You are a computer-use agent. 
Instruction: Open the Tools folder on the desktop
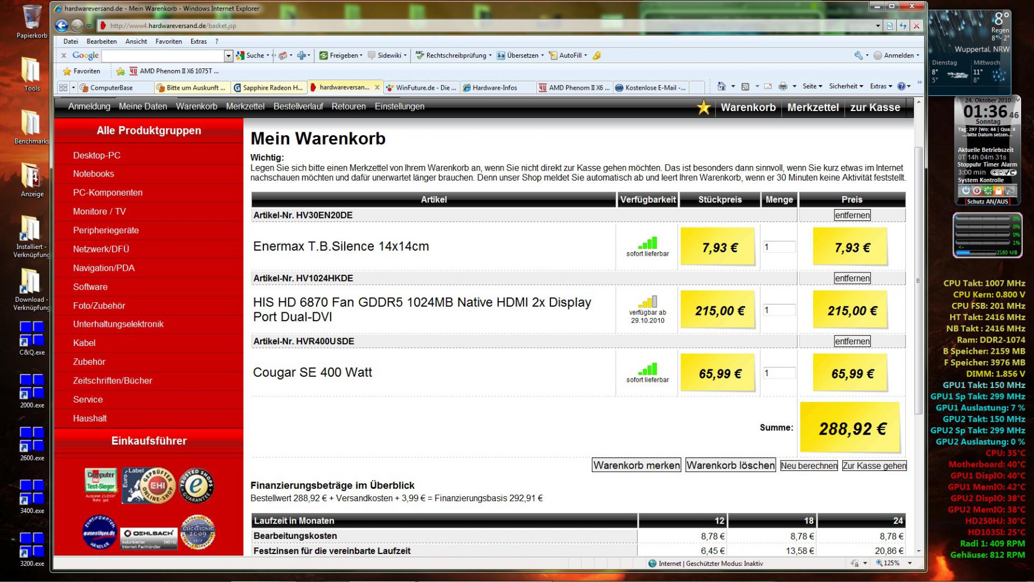point(32,74)
